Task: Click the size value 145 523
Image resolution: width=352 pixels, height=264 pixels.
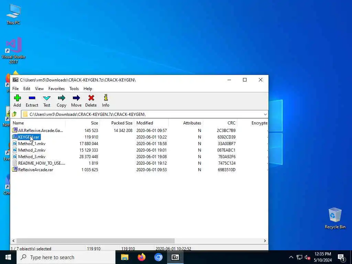Action: point(91,130)
